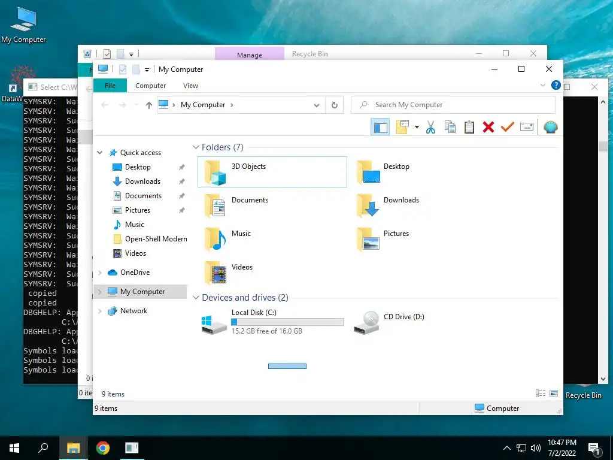Collapse the Folders (7) group
The height and width of the screenshot is (460, 613).
196,147
